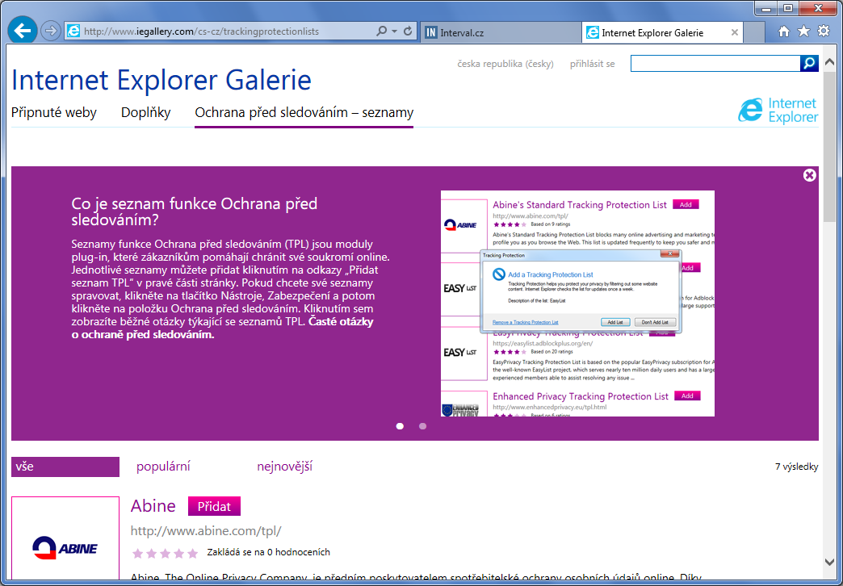Click the Přidat button for Abine
Image resolution: width=843 pixels, height=586 pixels.
pyautogui.click(x=214, y=506)
